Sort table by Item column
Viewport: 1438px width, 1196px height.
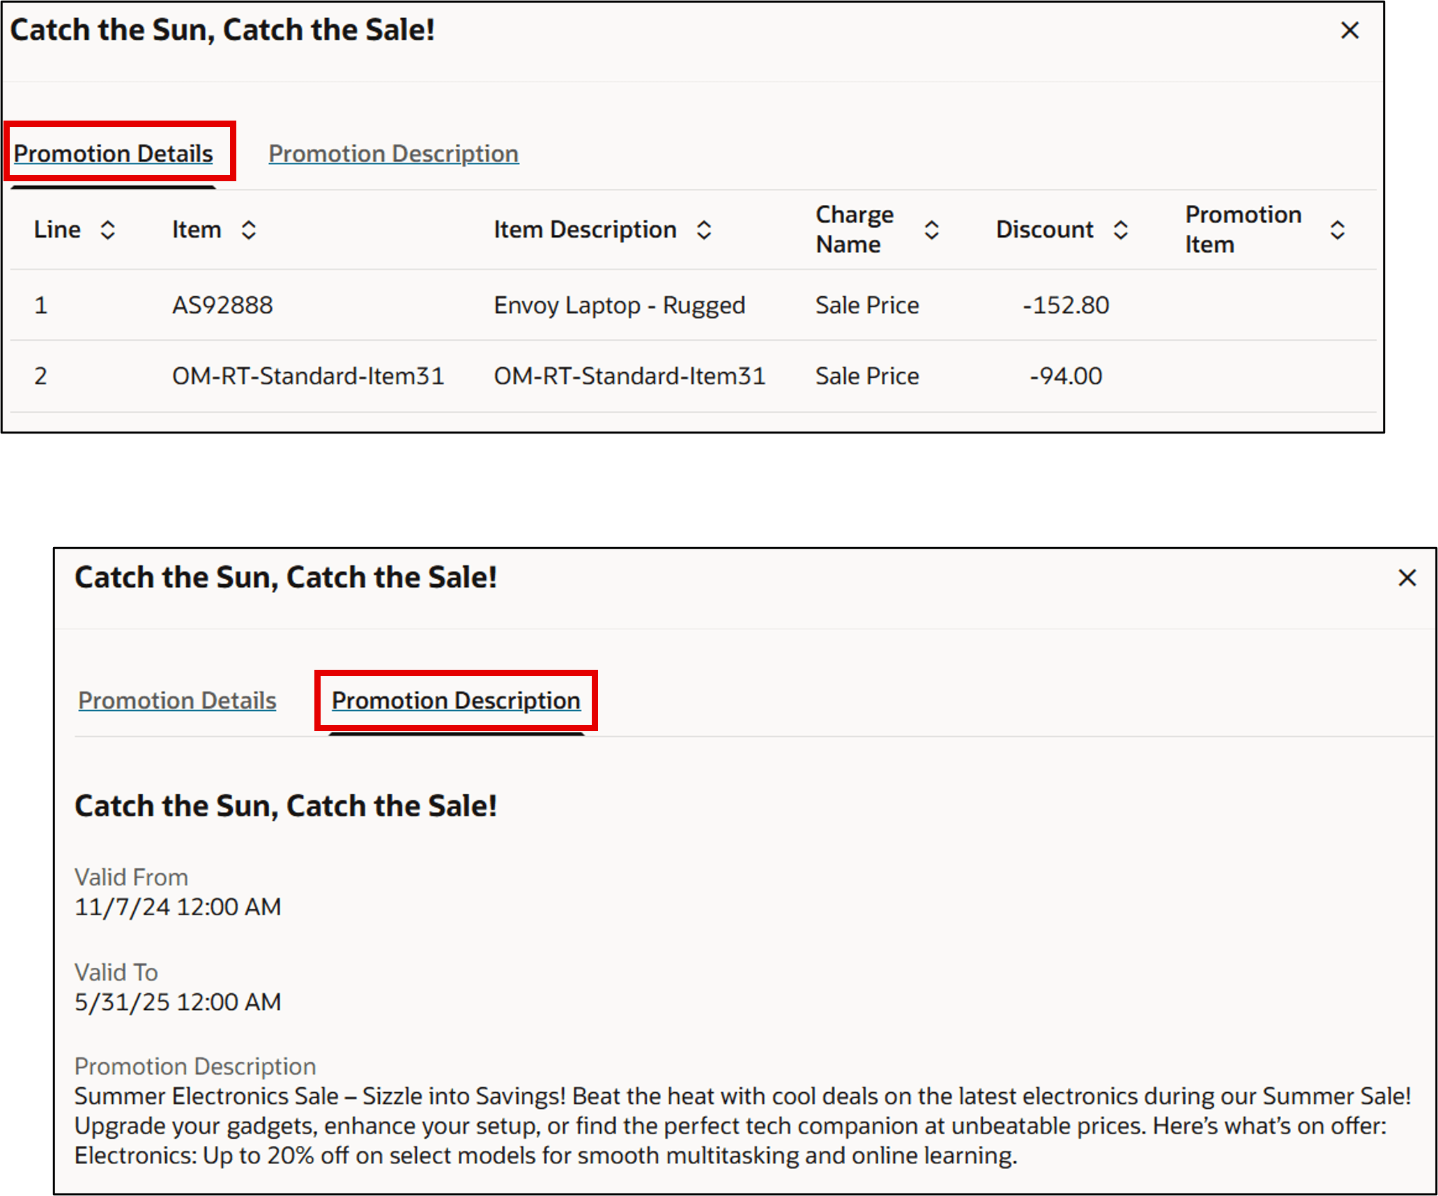click(x=248, y=230)
